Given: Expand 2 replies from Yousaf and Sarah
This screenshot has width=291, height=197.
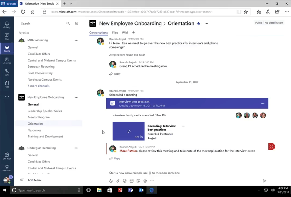Looking at the screenshot, I should pos(127,55).
